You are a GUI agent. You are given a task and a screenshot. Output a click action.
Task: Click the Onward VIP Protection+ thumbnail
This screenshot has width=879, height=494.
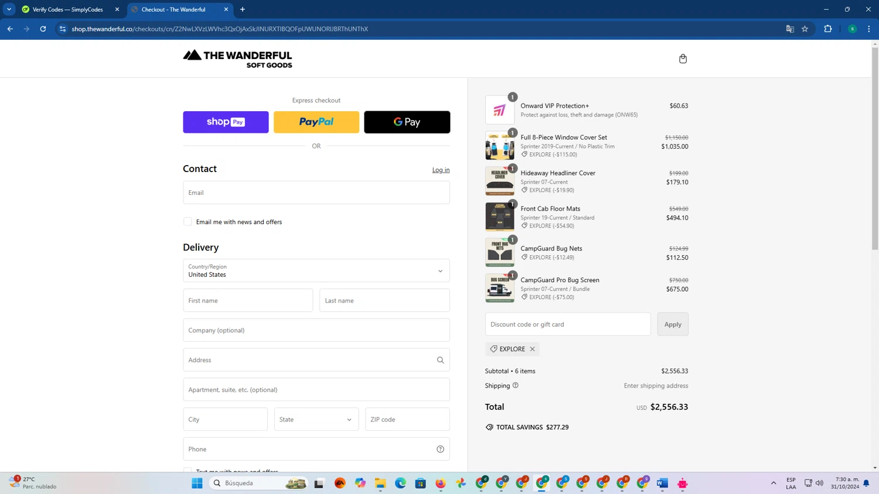coord(499,110)
